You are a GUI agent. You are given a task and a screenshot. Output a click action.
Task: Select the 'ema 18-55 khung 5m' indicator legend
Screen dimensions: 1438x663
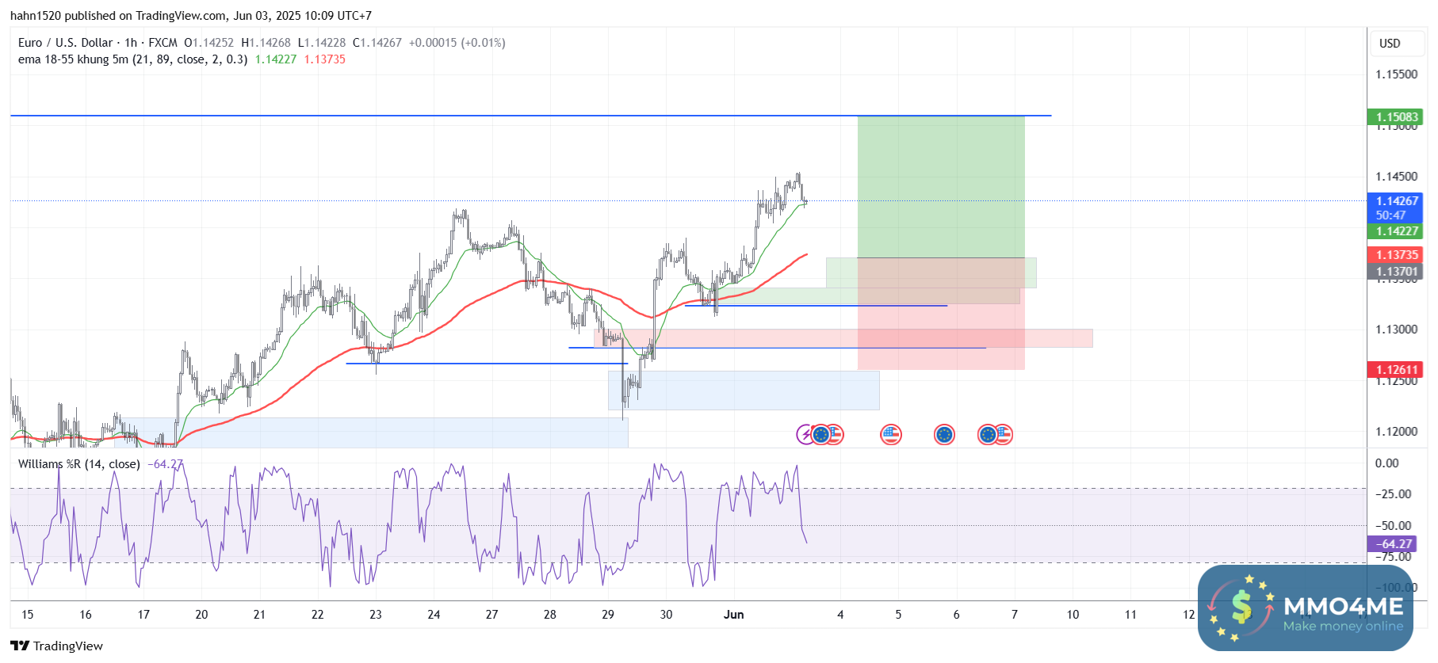[x=132, y=59]
